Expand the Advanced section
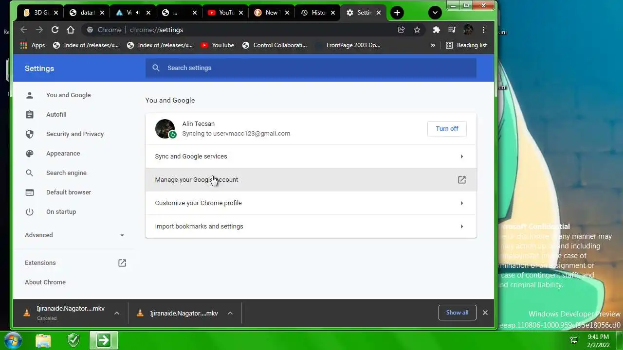623x350 pixels. 74,235
